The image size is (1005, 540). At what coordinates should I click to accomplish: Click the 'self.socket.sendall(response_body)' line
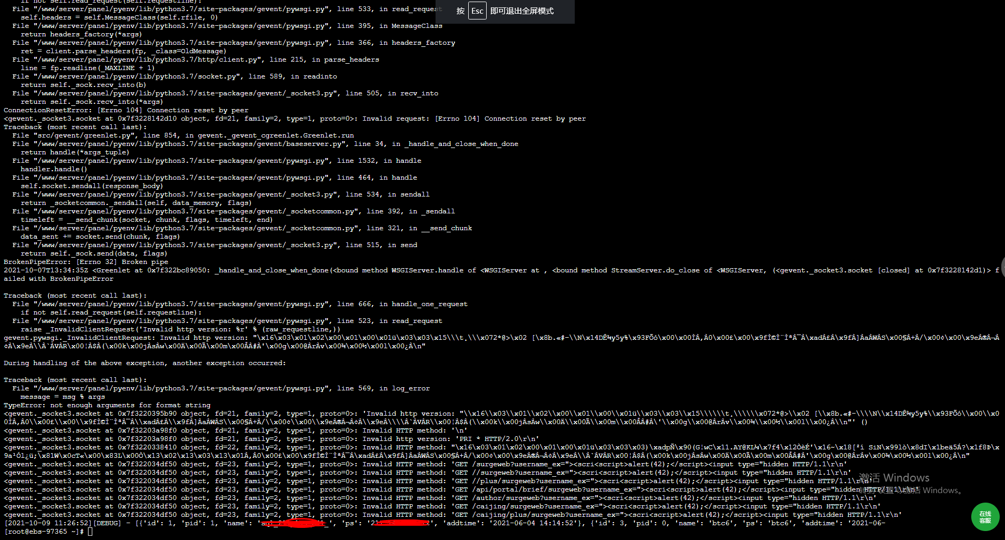coord(92,186)
